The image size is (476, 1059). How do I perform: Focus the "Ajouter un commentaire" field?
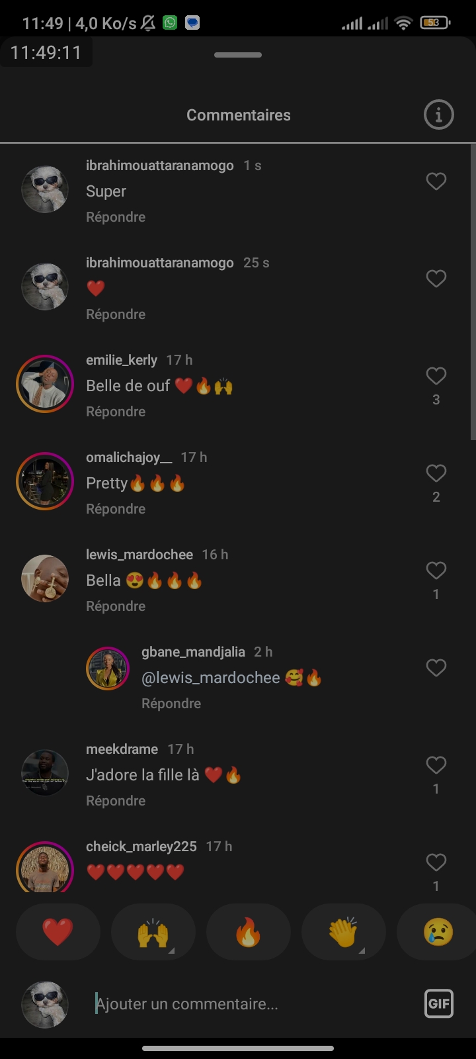coord(251,1004)
